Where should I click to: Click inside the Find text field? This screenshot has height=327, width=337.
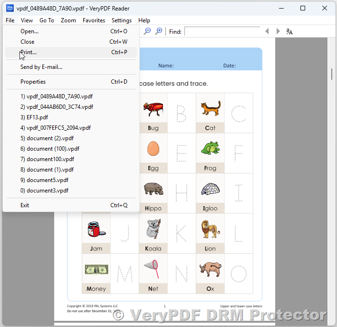[222, 31]
